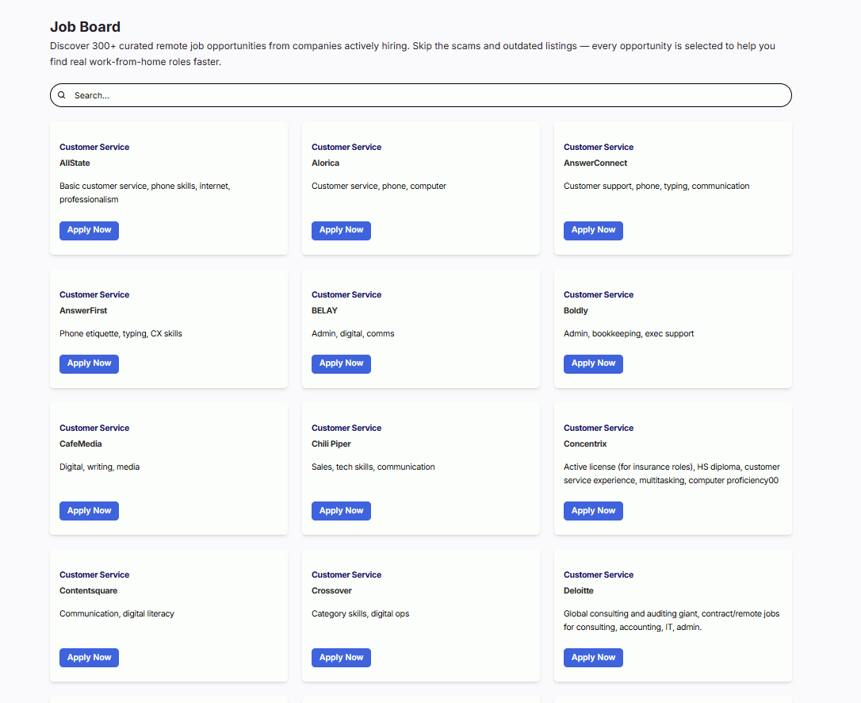Click Customer Service label above BELAY
Image resolution: width=861 pixels, height=703 pixels.
tap(346, 294)
